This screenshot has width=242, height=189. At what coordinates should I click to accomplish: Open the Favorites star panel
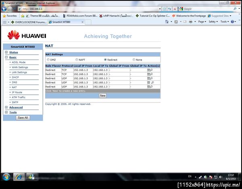[x=10, y=16]
